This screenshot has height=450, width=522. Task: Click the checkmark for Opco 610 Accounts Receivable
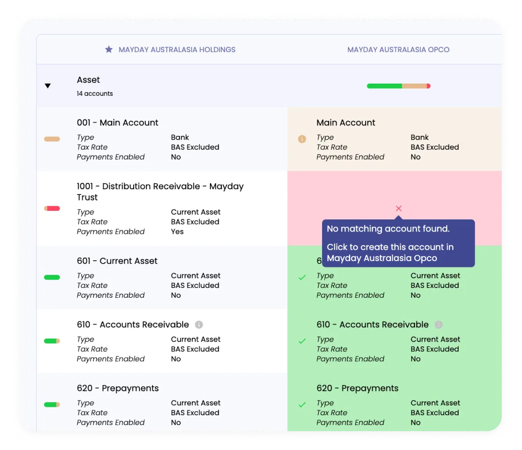point(302,341)
